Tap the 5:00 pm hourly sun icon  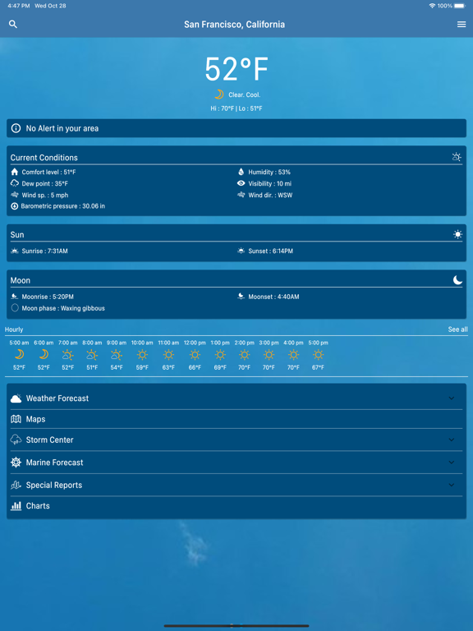pyautogui.click(x=318, y=355)
